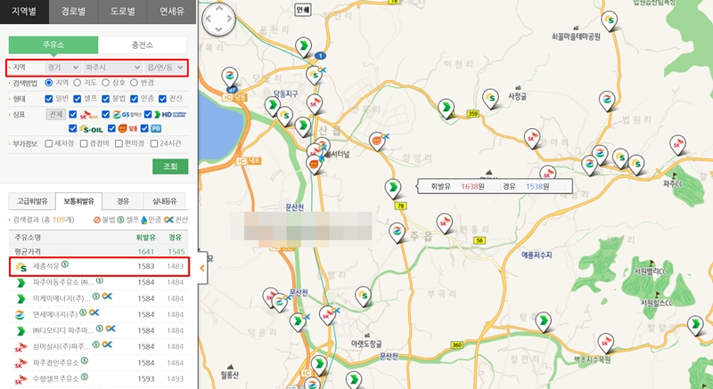Enable the 경정비 checkbox
Viewport: 713px width, 389px height.
(84, 143)
